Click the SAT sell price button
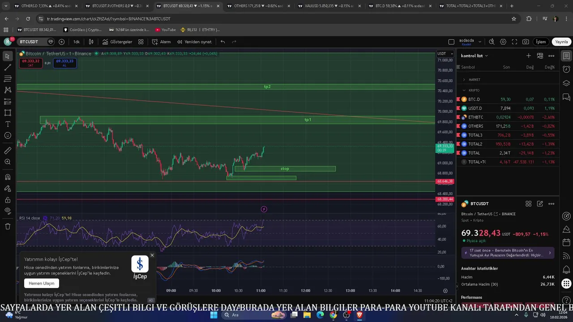Viewport: 573px width, 322px height. (30, 63)
